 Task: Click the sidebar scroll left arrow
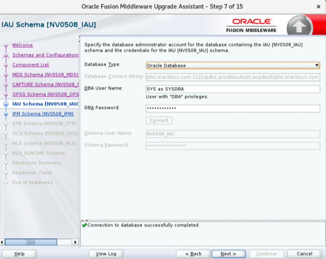(x=2, y=242)
